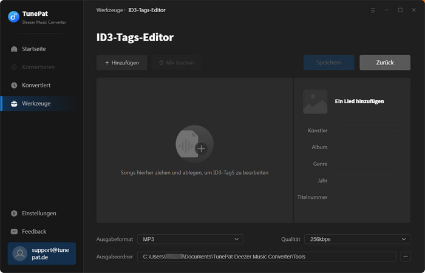Click the Hinzufügen button
The height and width of the screenshot is (273, 425).
(121, 62)
